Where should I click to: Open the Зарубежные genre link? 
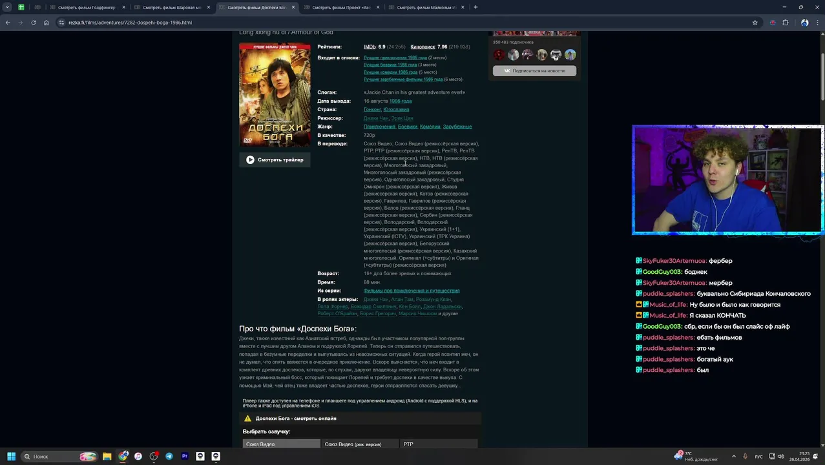click(x=457, y=127)
